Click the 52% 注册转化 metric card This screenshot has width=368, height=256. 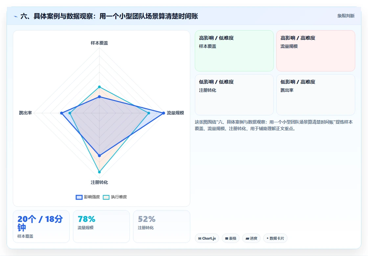tap(161, 226)
